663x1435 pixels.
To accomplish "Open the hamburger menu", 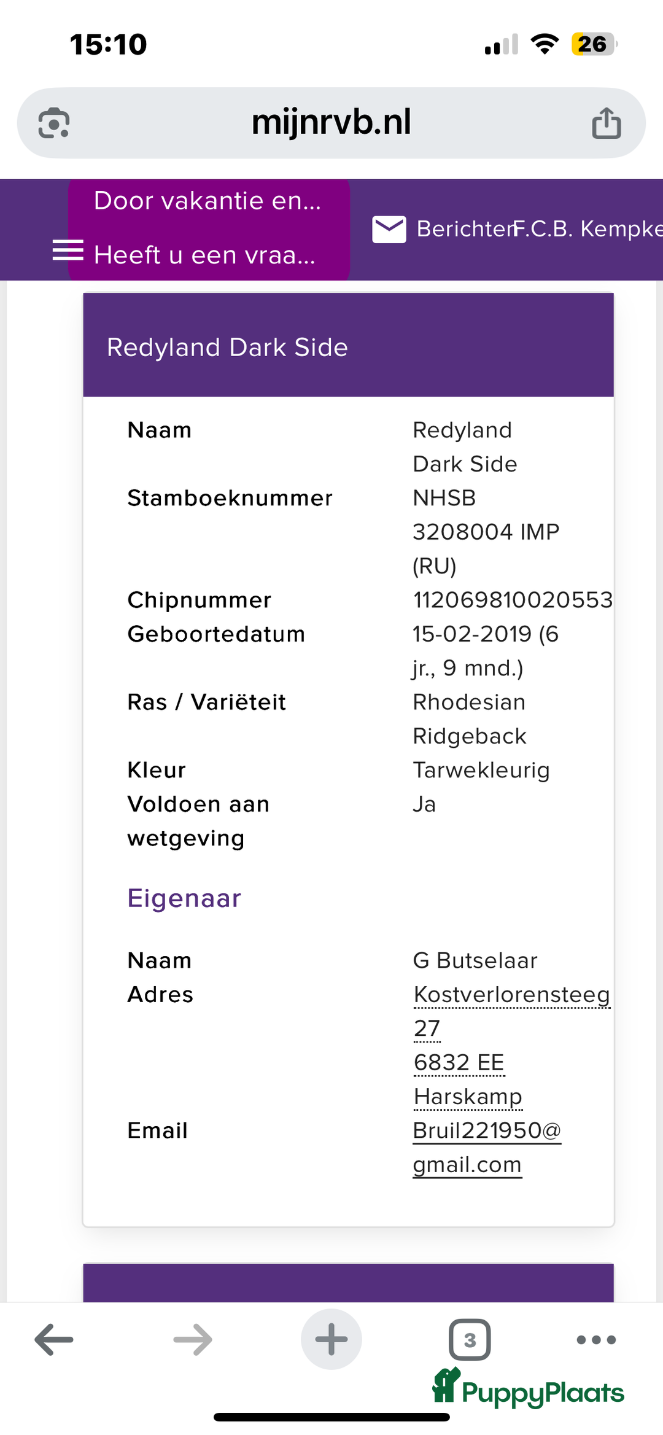I will (68, 251).
